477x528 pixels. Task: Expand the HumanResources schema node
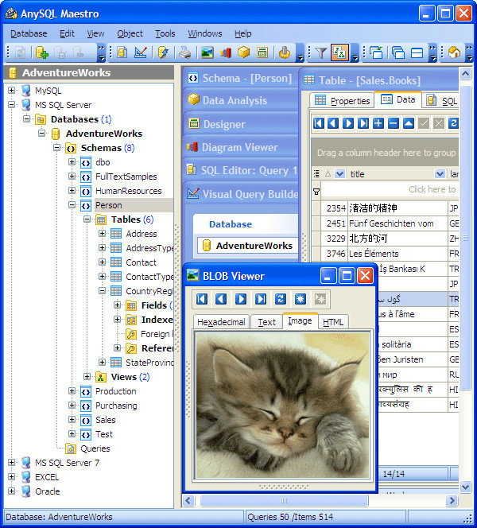click(x=72, y=191)
